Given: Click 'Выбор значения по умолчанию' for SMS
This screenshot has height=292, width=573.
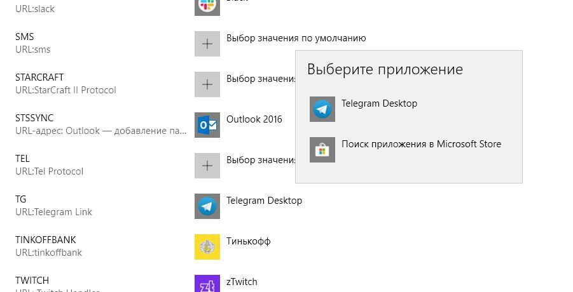Looking at the screenshot, I should click(296, 38).
